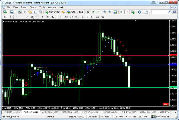This screenshot has height=120, width=179.
Task: Expand the Templates dropdown arrow
Action: point(149,12)
